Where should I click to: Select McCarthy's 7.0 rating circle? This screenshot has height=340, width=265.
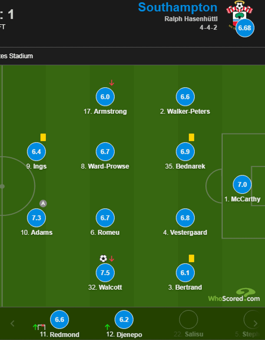pos(242,185)
